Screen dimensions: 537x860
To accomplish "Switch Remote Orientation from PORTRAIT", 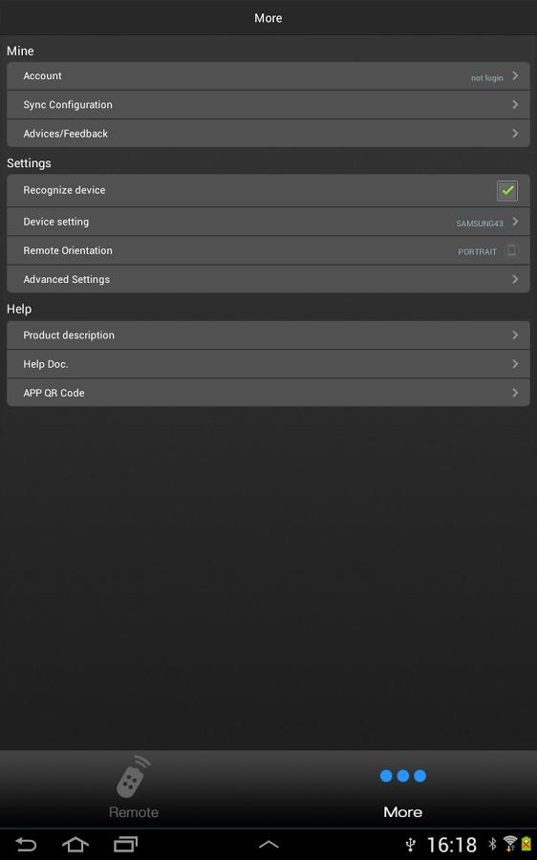I will click(x=268, y=250).
